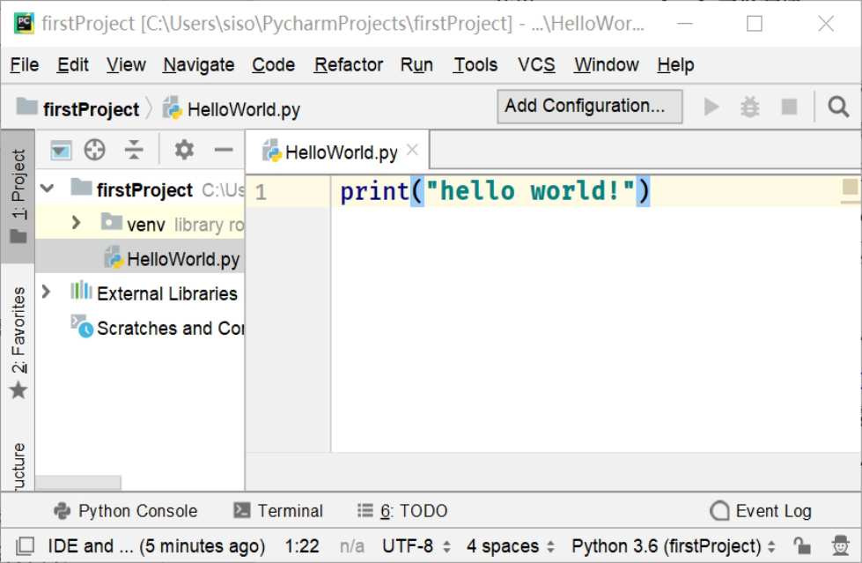Viewport: 862px width, 563px height.
Task: Hide the Project panel with minus icon
Action: coord(223,150)
